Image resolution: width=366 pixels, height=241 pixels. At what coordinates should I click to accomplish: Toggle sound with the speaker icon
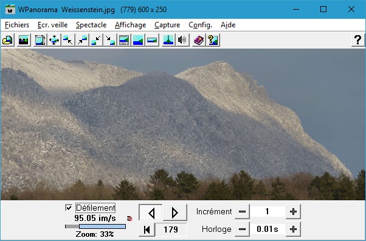(x=182, y=40)
